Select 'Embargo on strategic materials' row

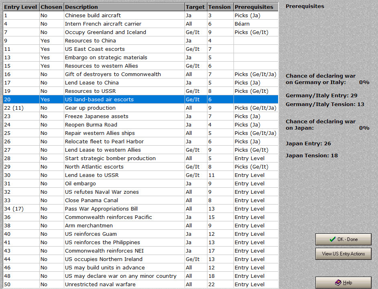click(140, 58)
